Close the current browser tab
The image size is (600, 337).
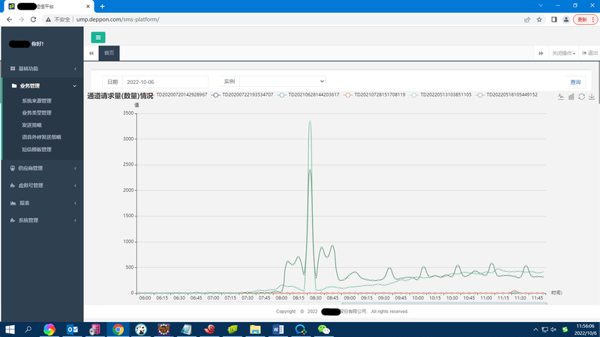pos(88,7)
